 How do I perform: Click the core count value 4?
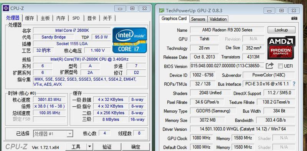(104, 133)
